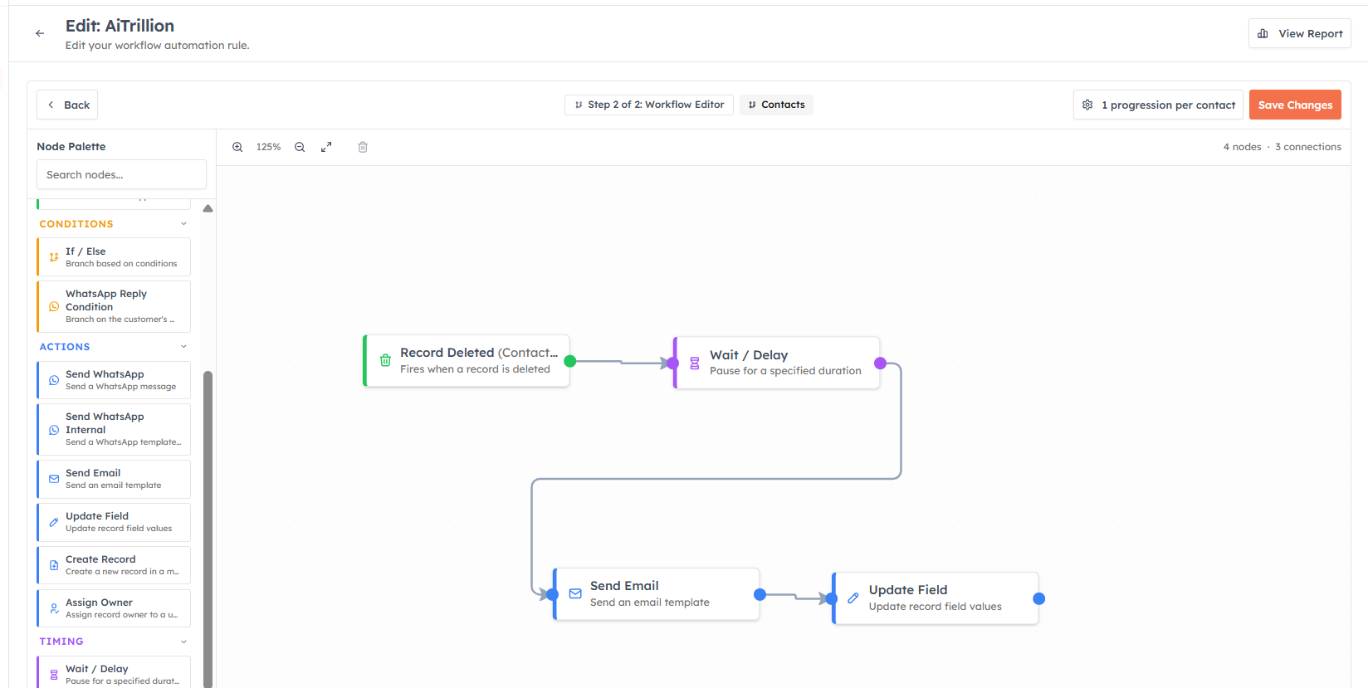The width and height of the screenshot is (1368, 688).
Task: Open the progression per contact settings
Action: coord(1158,105)
